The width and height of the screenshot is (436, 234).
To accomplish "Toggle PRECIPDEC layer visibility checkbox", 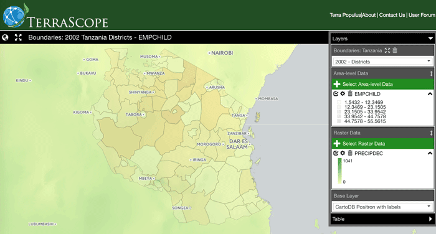I will tap(336, 153).
